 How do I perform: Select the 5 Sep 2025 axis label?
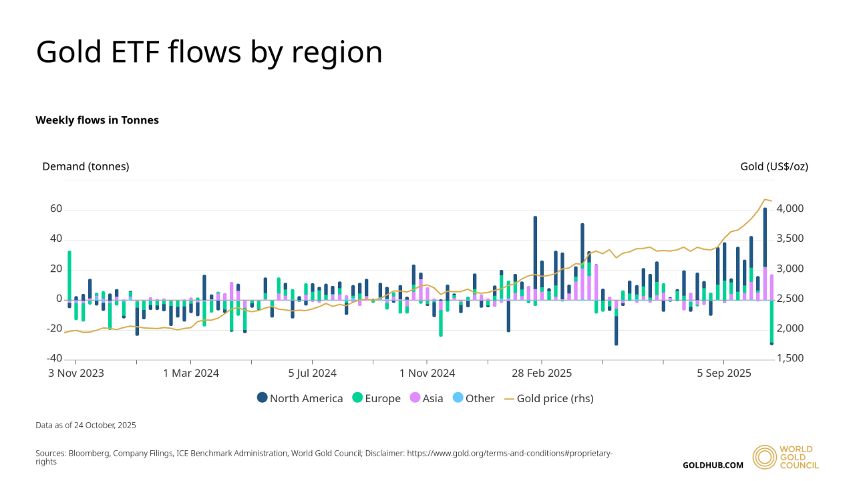tap(723, 373)
